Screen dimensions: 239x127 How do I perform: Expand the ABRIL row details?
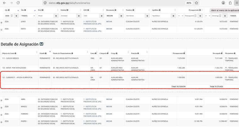click(x=1, y=100)
